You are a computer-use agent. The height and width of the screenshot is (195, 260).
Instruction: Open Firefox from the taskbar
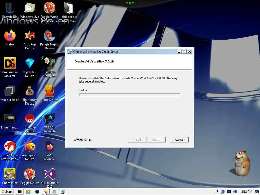45,192
